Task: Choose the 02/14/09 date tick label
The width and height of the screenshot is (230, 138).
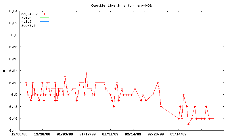Action: 133,134
